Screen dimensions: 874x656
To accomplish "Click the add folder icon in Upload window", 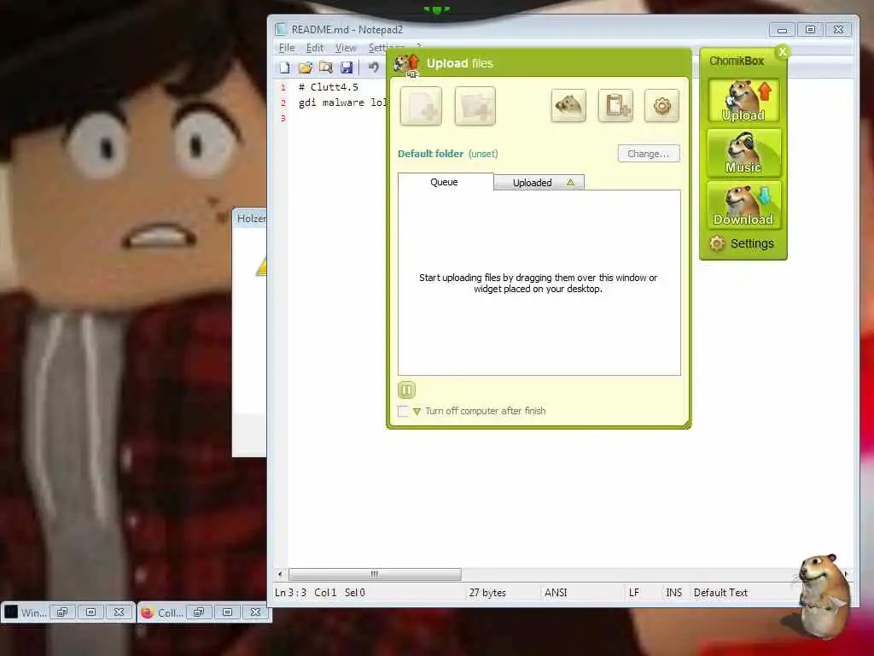I will point(475,106).
